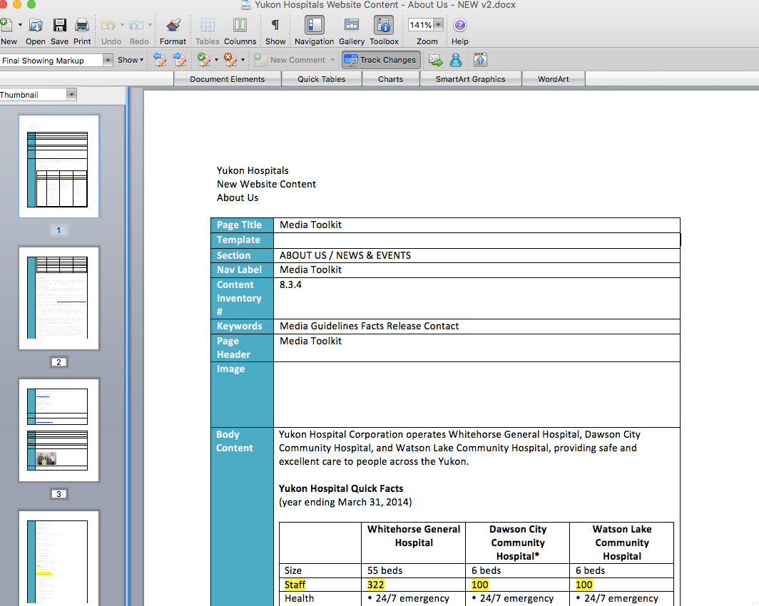Expand the Show markup options menu
This screenshot has height=606, width=759.
click(131, 60)
